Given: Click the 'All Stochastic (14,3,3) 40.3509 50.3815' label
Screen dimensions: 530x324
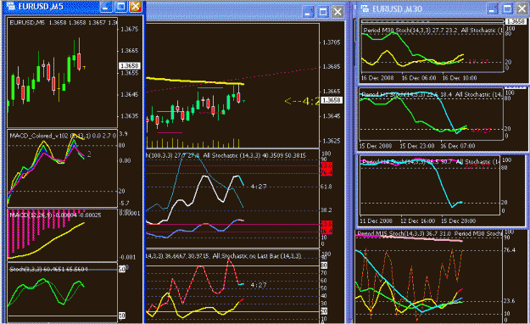Looking at the screenshot, I should (254, 155).
